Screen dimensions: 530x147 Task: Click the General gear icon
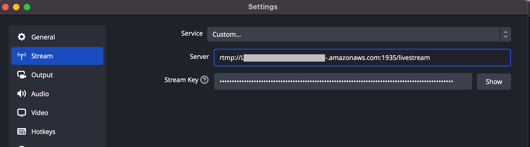22,37
